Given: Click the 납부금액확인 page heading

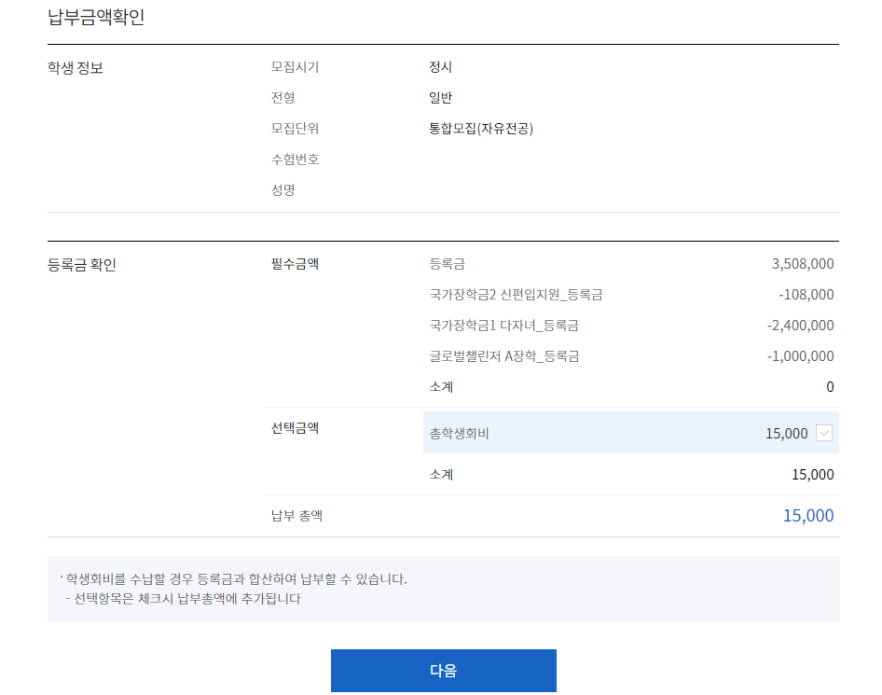Looking at the screenshot, I should 96,18.
